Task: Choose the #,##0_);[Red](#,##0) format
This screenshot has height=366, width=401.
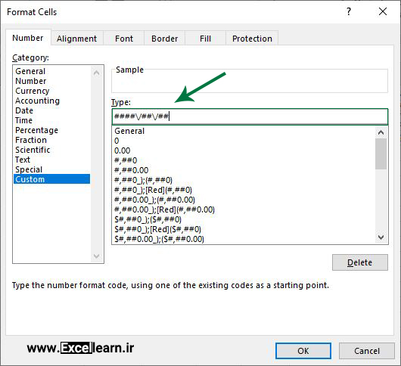Action: (153, 190)
